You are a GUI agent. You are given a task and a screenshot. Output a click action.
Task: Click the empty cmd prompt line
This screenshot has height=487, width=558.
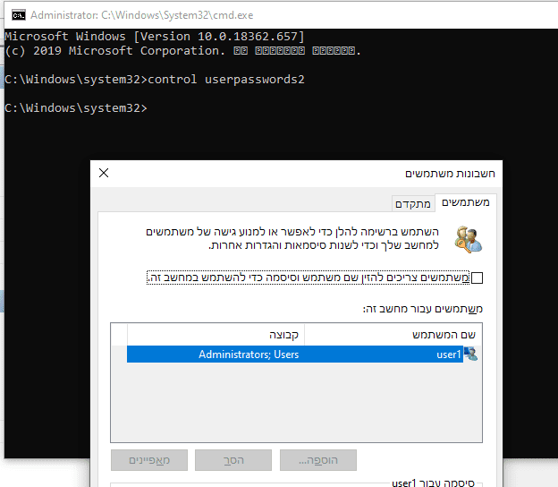76,108
